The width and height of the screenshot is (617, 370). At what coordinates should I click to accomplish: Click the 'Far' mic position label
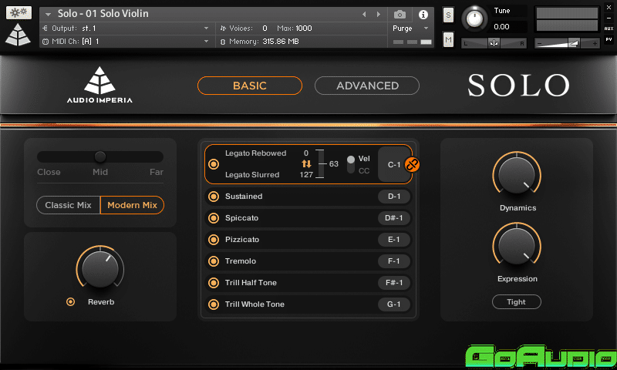[x=157, y=172]
